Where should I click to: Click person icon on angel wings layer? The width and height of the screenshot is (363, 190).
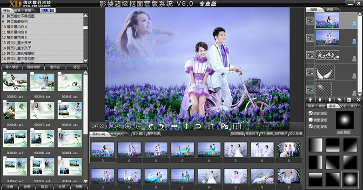click(354, 76)
